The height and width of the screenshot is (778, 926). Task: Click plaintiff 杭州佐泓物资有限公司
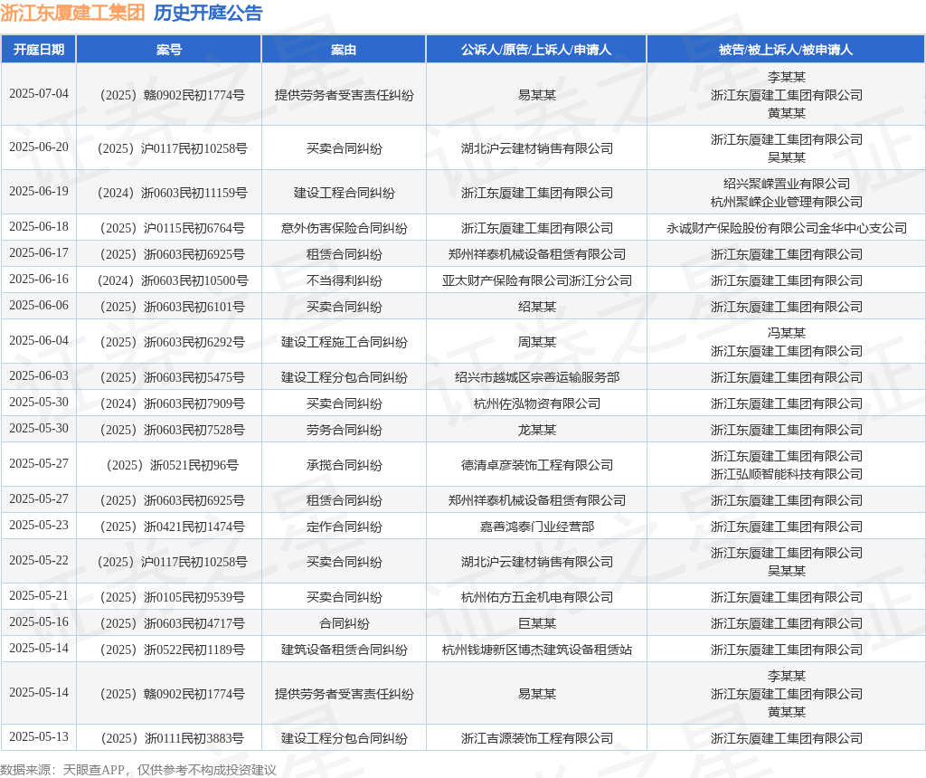536,403
